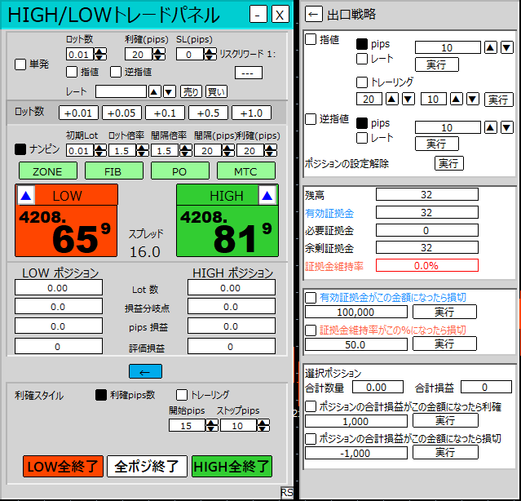Screen dimensions: 521x501
Task: Click the 100,000 amount input field
Action: 356,312
